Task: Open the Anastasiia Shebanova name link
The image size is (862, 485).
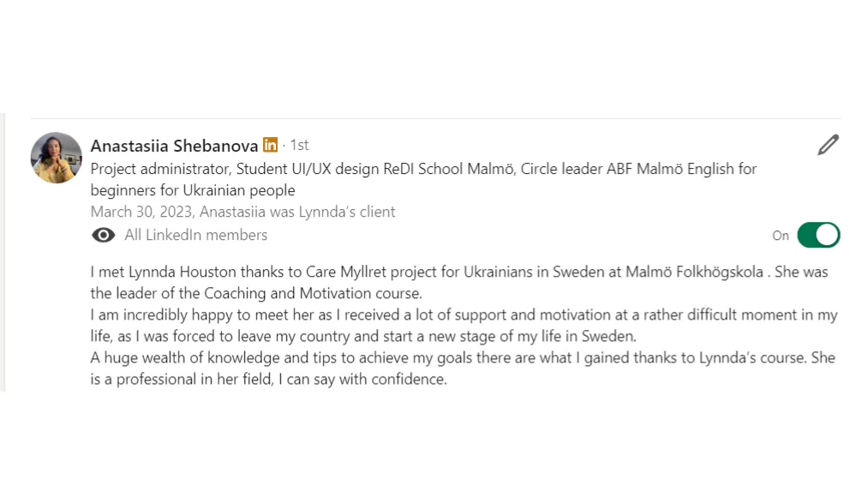Action: pos(174,146)
